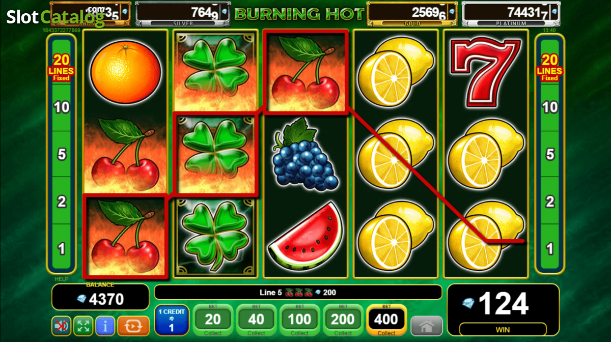Choose the bet 100 Collect button
Screen dimensions: 611x342
[300, 320]
